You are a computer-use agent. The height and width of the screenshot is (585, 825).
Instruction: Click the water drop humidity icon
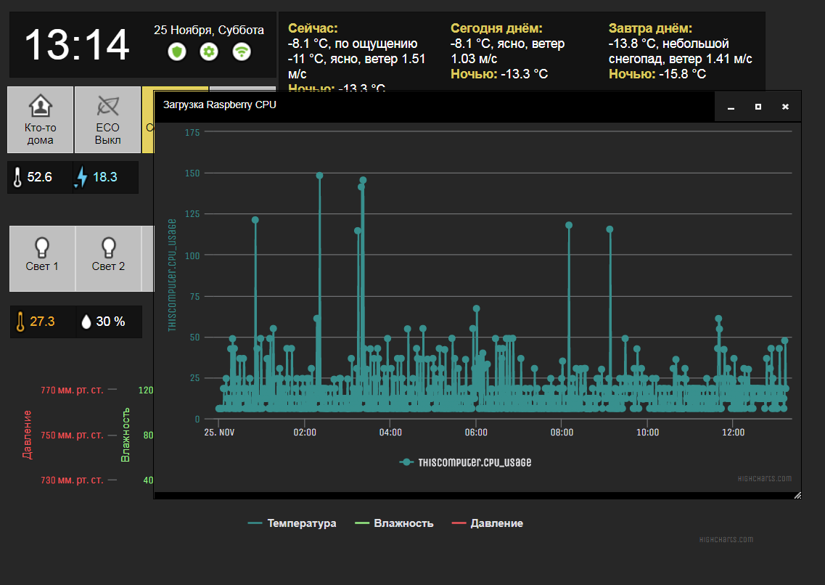[x=86, y=322]
